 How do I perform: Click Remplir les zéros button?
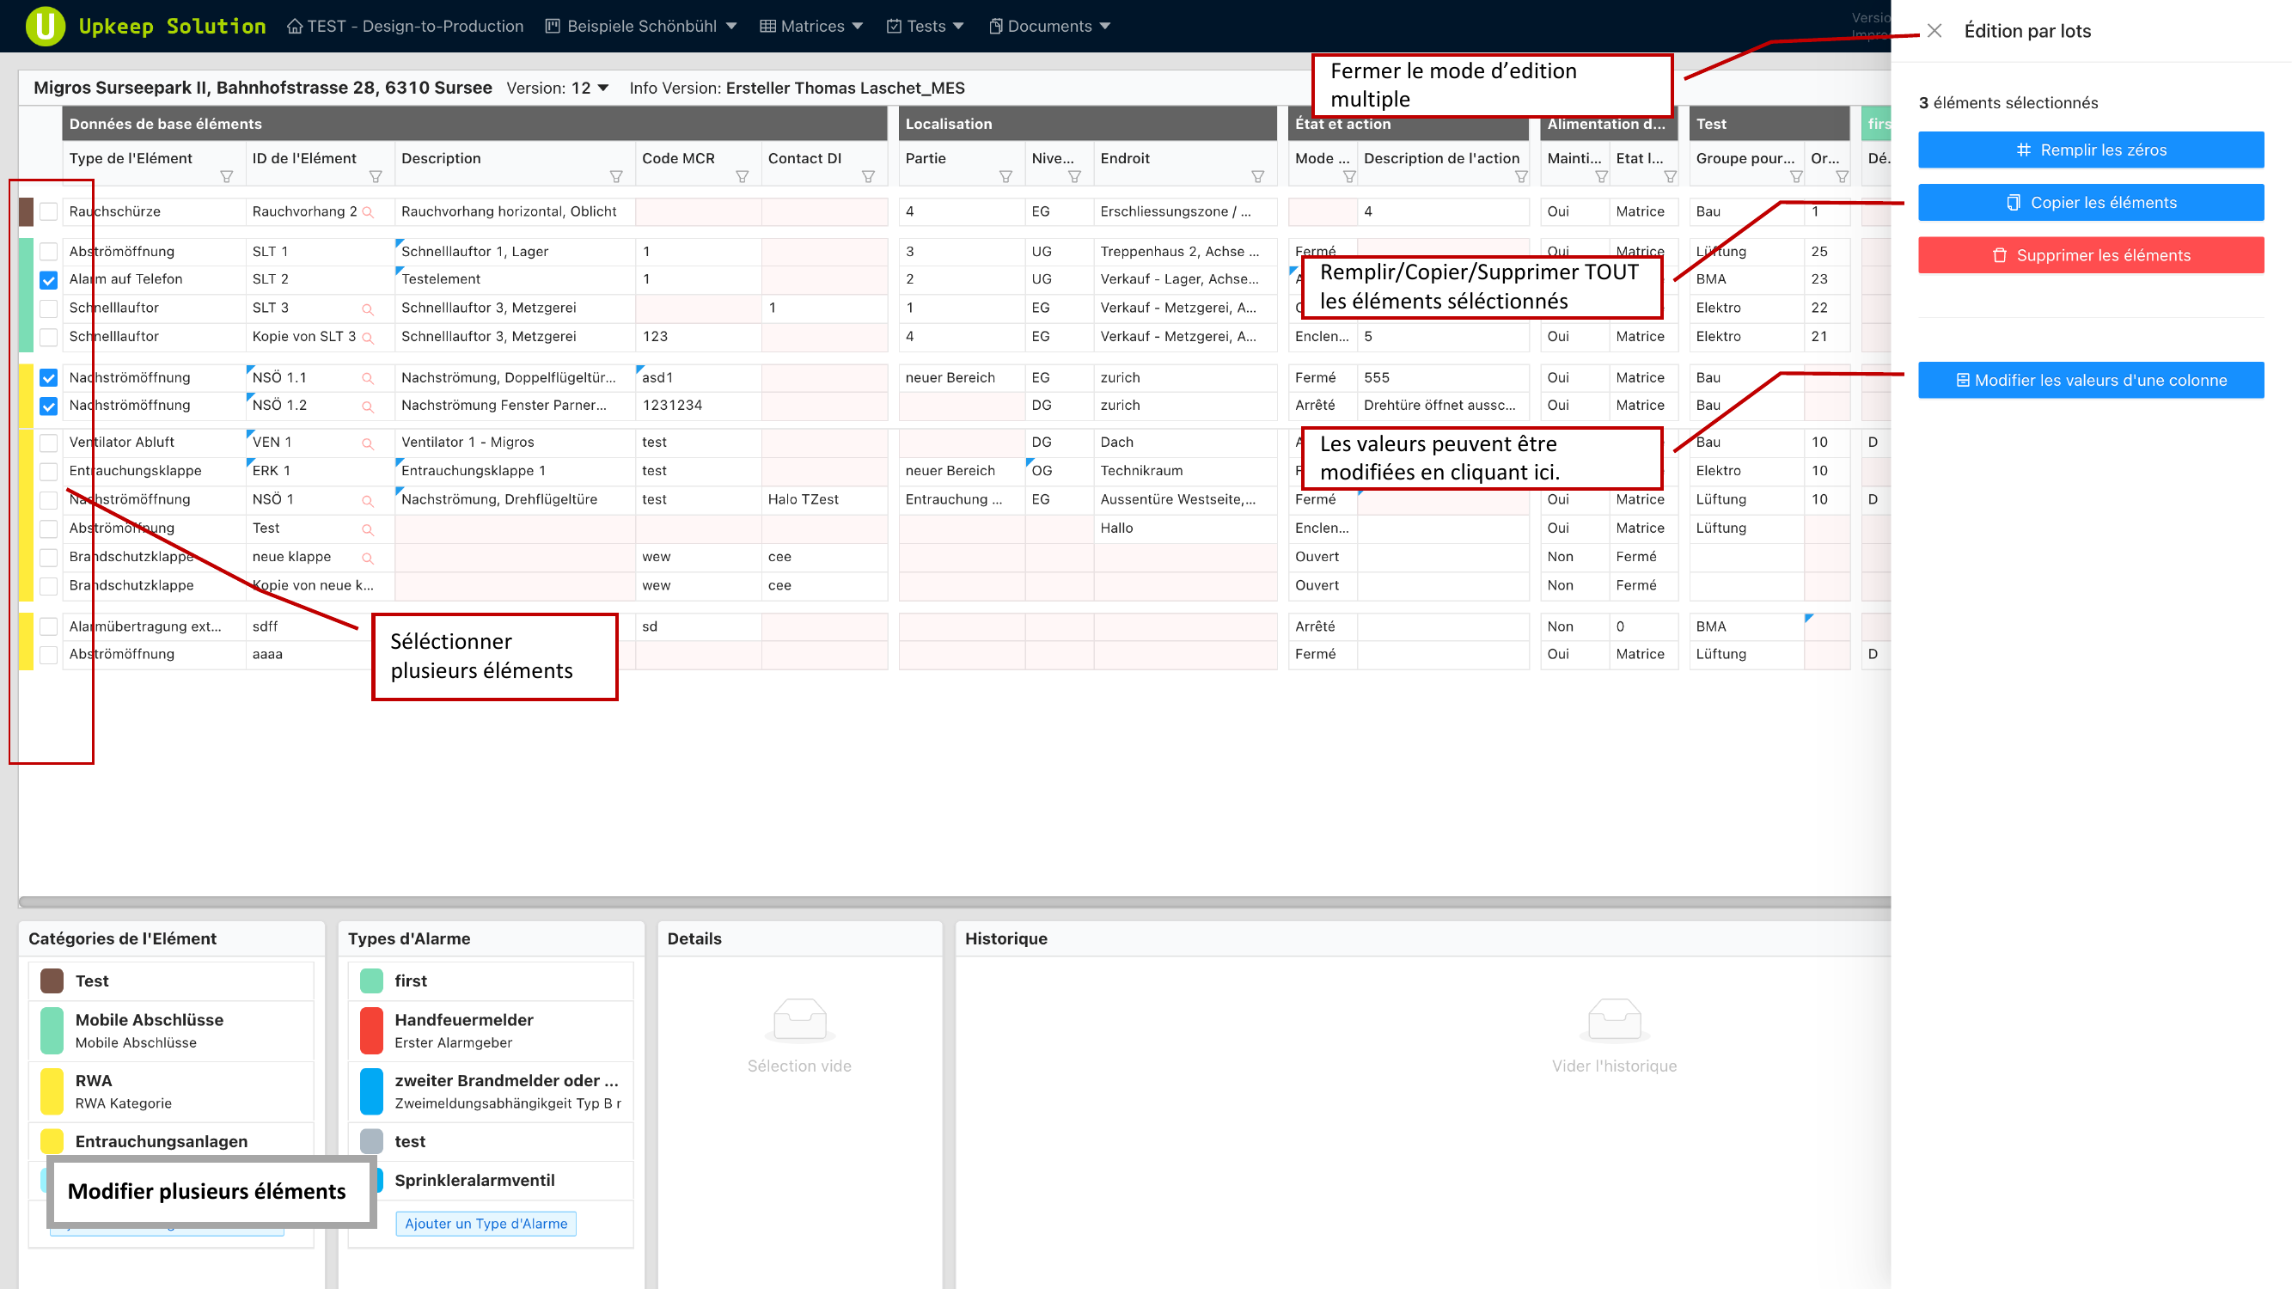[2091, 150]
